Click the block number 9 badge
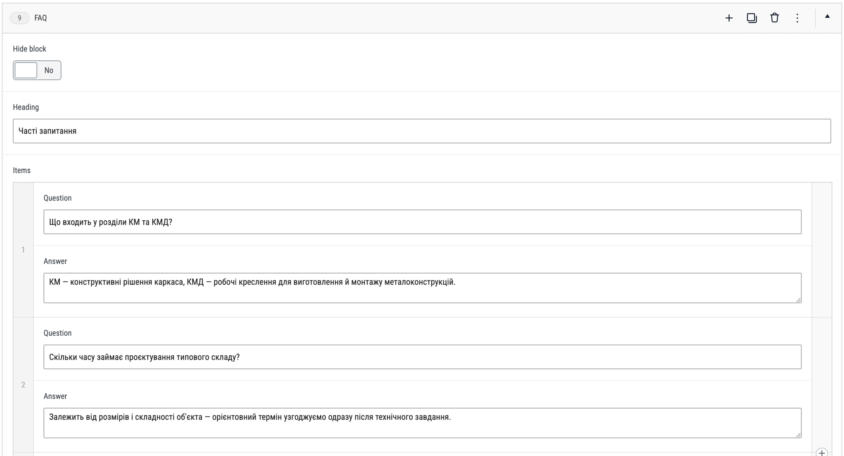 pyautogui.click(x=19, y=18)
